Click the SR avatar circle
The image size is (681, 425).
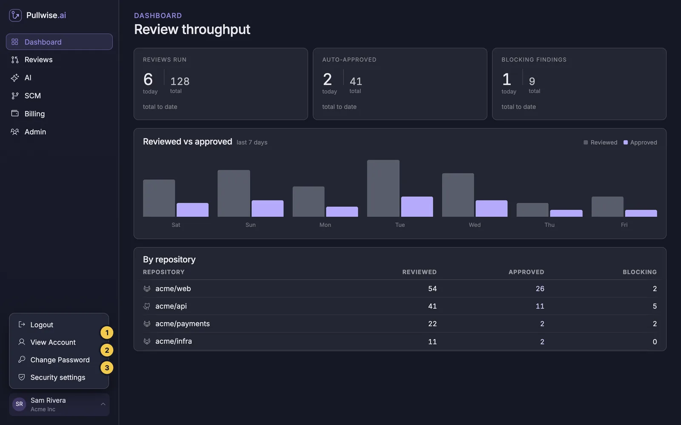click(19, 404)
